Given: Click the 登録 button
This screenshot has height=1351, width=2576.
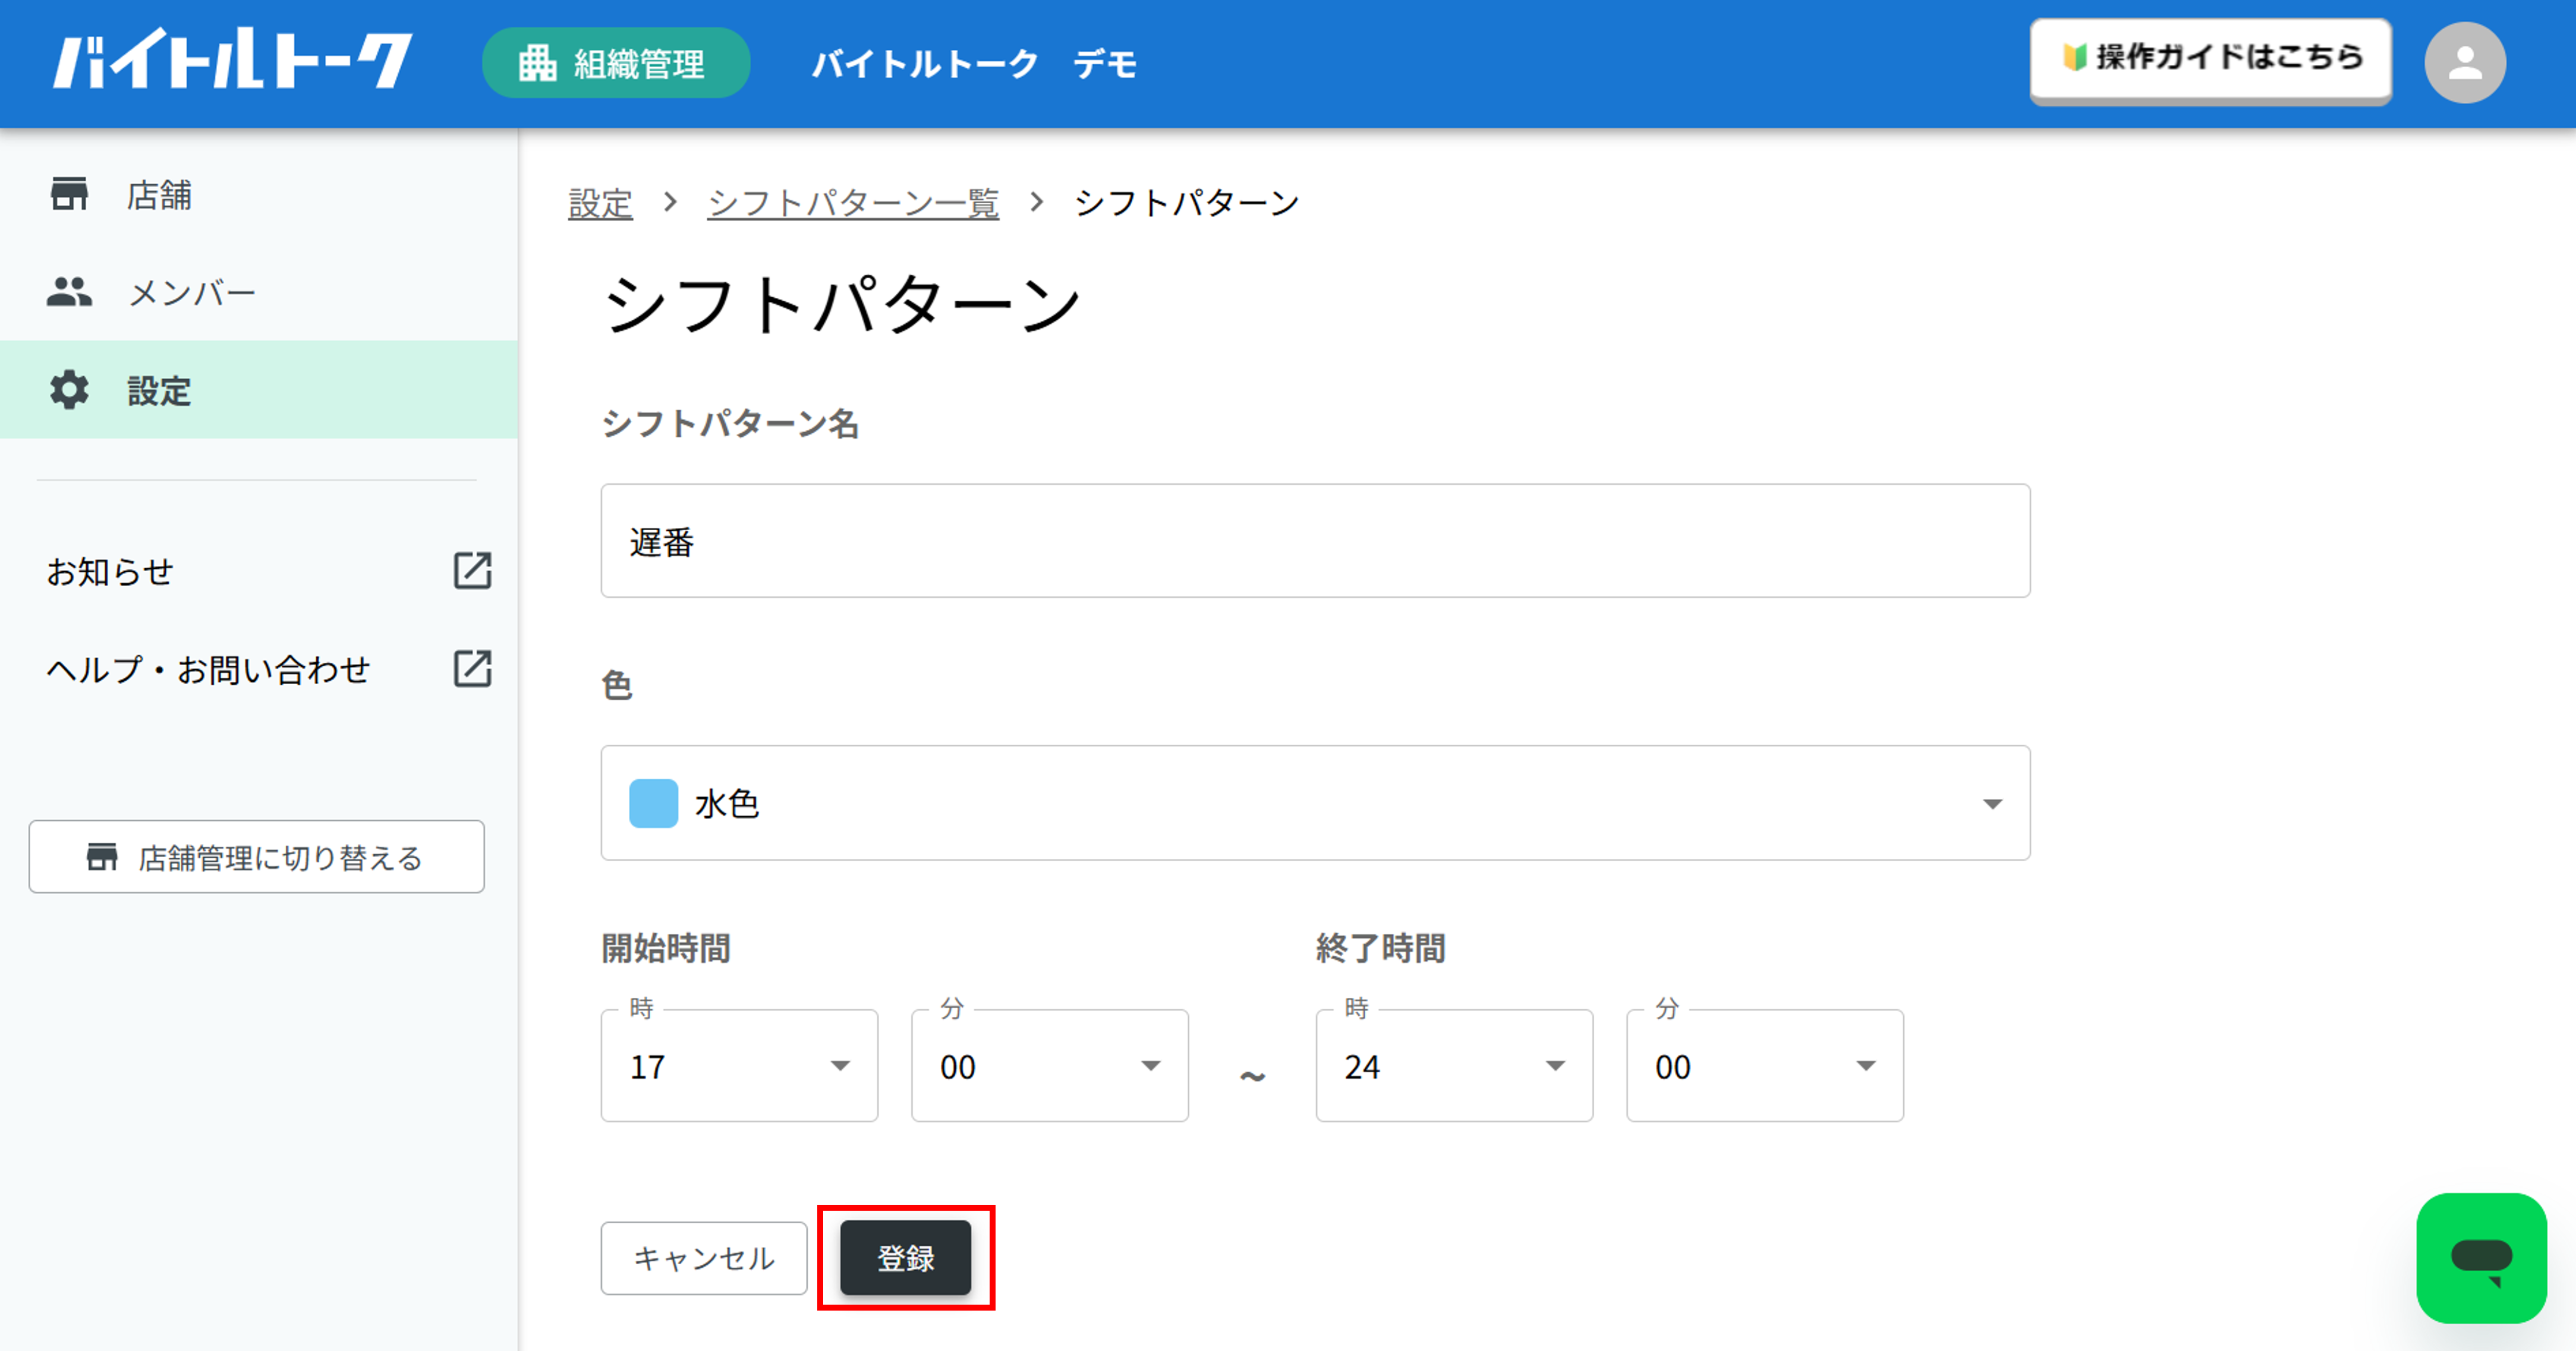Looking at the screenshot, I should point(905,1258).
